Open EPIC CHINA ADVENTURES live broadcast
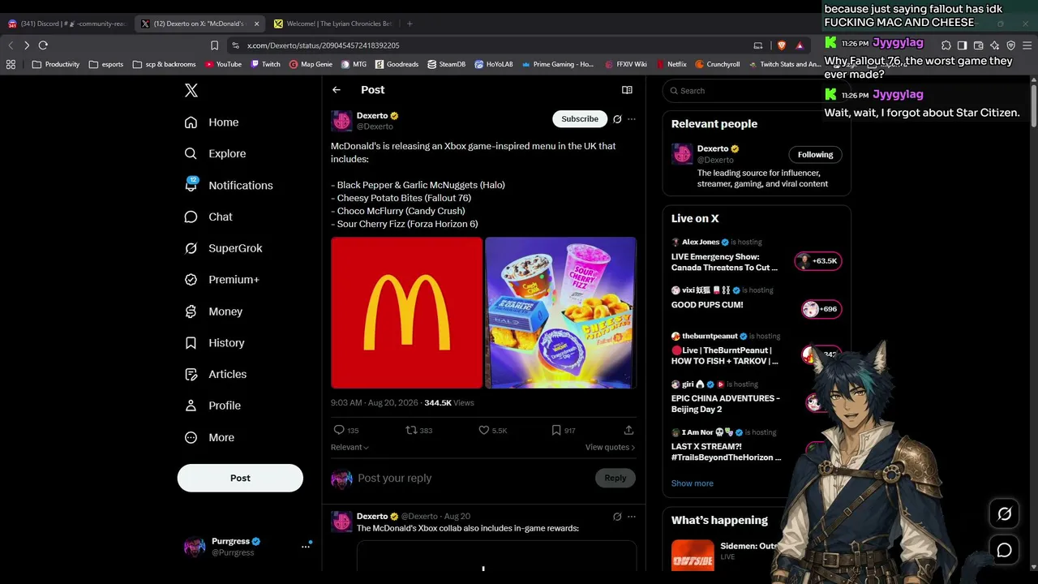 726,404
